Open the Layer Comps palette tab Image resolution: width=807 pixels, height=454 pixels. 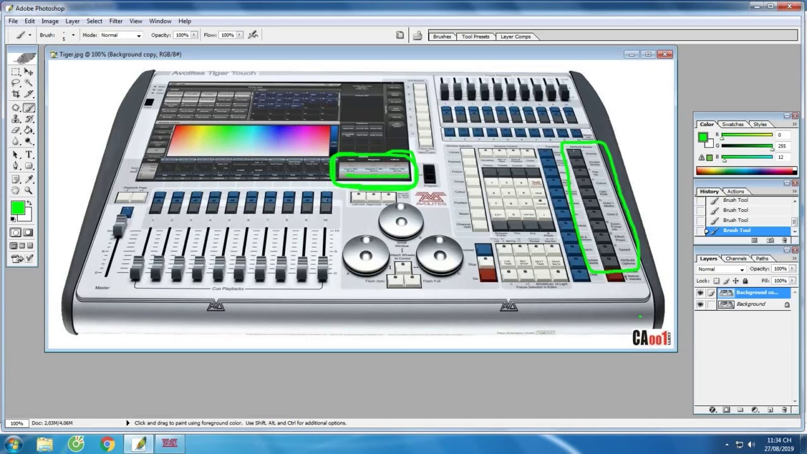click(516, 37)
